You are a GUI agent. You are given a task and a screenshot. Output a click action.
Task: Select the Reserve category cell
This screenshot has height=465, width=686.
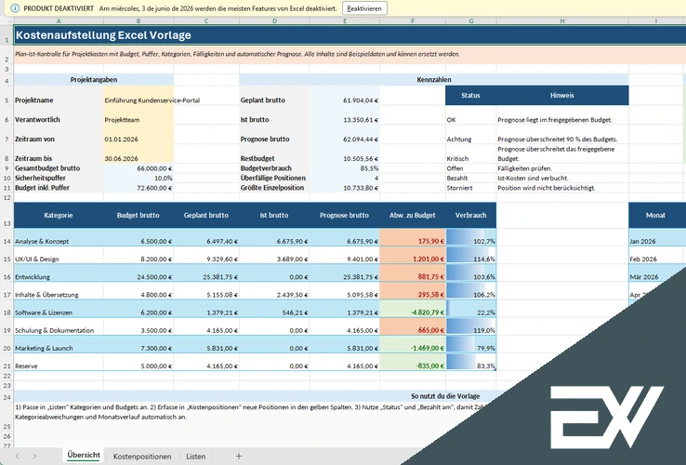click(x=59, y=363)
